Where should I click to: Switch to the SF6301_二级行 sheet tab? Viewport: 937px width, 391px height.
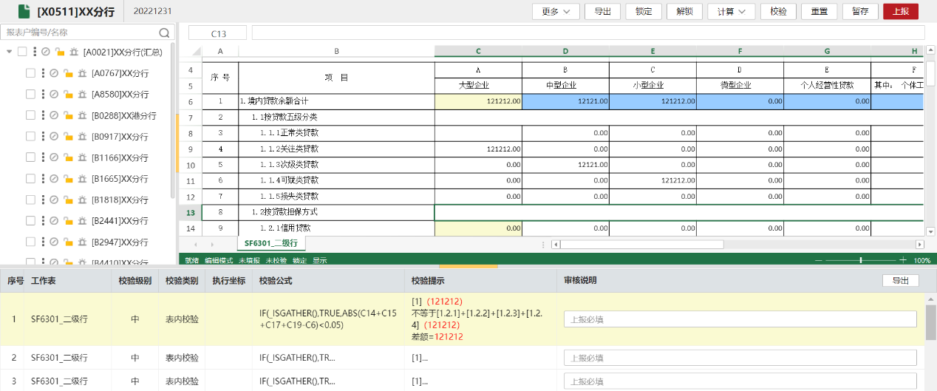270,243
